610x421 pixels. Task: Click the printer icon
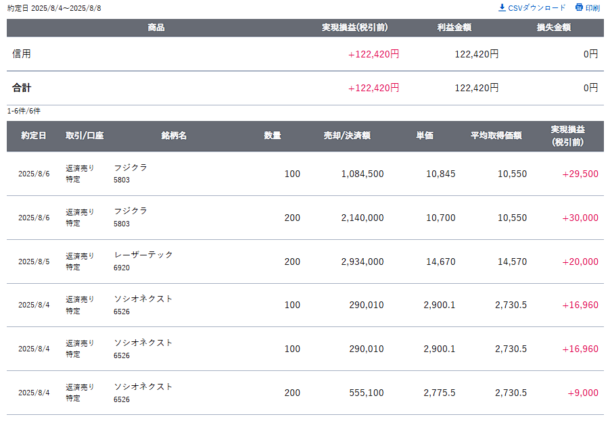click(579, 7)
